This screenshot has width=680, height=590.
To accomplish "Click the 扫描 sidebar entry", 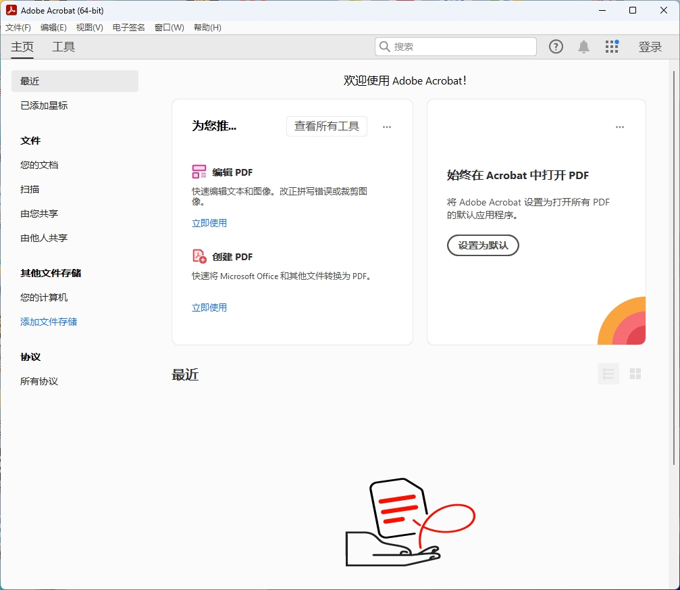I will point(29,189).
